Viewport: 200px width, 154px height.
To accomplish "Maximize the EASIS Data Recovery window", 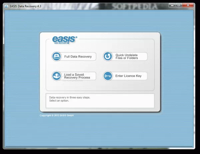I will 179,5.
